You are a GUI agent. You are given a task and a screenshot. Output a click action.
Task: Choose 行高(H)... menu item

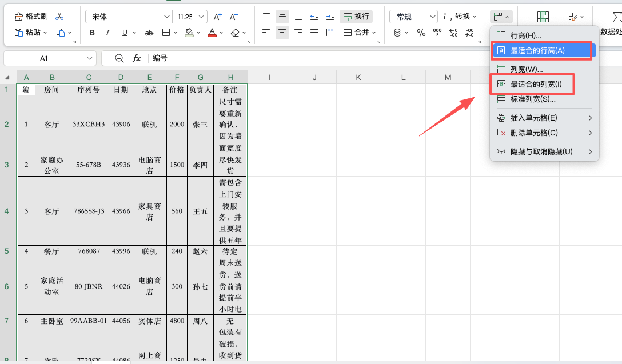[544, 35]
